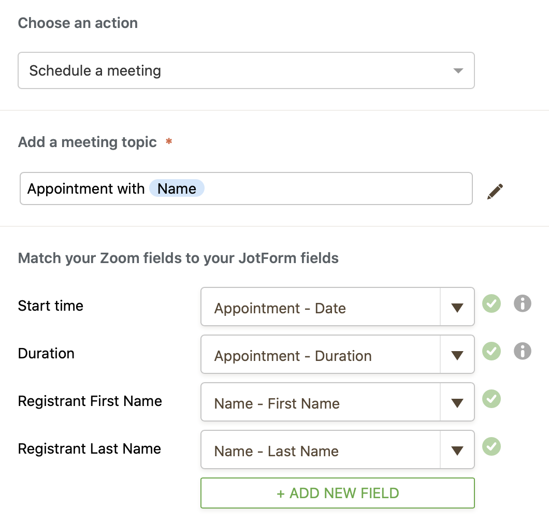Open the Name - First Name dropdown arrow
549x522 pixels.
click(457, 403)
